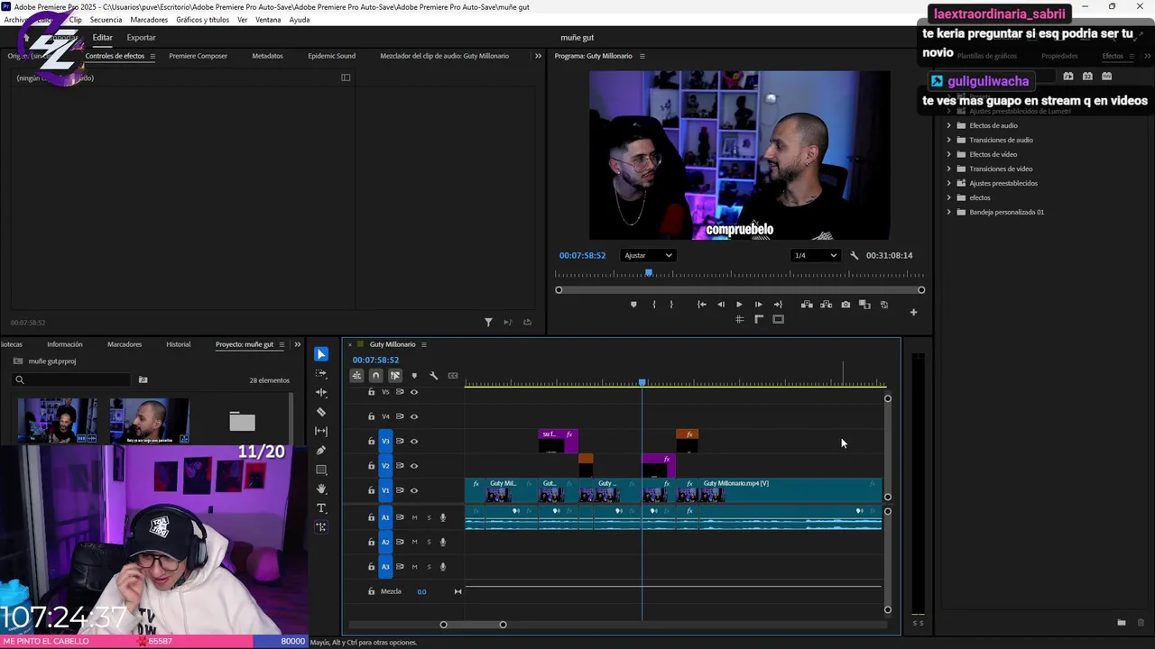Solo audio track A2

click(x=429, y=542)
